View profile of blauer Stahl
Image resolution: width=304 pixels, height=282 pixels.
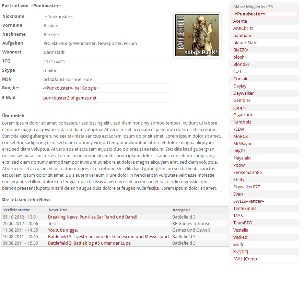tap(245, 43)
